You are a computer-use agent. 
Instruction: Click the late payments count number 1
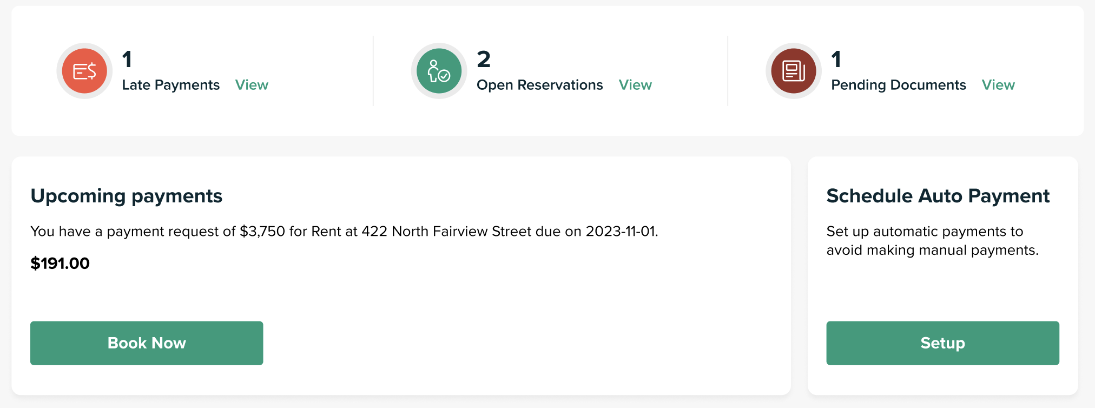coord(127,60)
